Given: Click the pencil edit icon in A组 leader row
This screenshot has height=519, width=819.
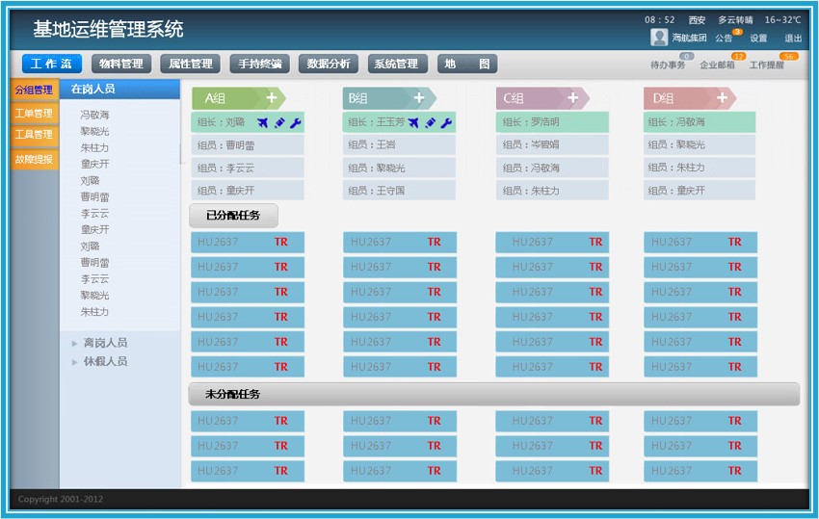Looking at the screenshot, I should click(279, 123).
